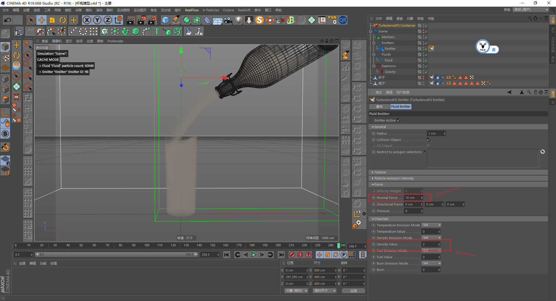Viewport: 556px width, 301px height.
Task: Click the PSR reset icon
Action: 332,20
